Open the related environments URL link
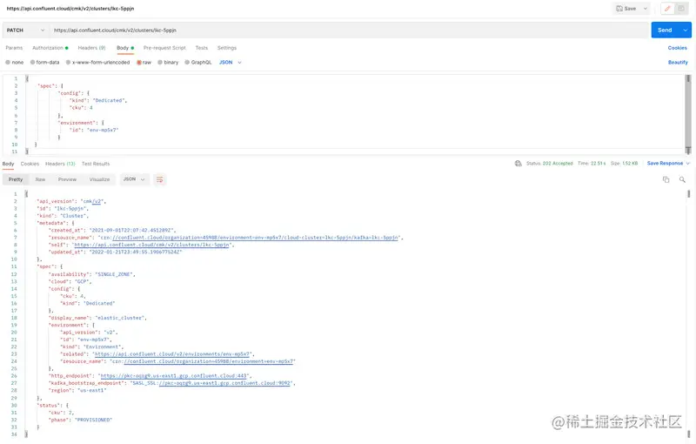This screenshot has height=444, width=696. 172,354
